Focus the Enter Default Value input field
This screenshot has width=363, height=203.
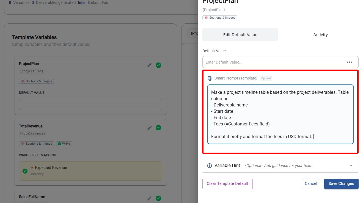click(274, 62)
